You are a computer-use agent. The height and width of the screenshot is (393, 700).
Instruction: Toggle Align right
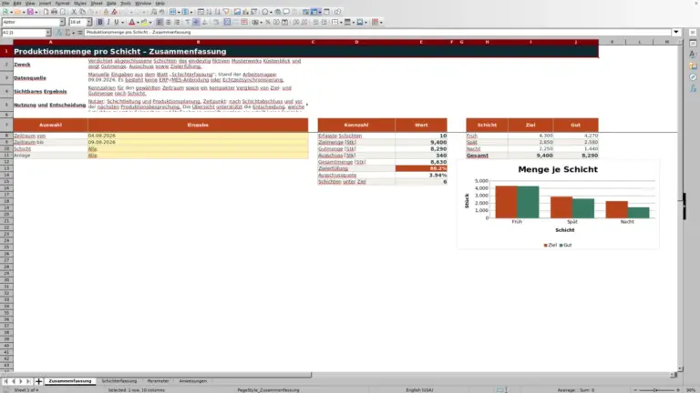tap(177, 22)
